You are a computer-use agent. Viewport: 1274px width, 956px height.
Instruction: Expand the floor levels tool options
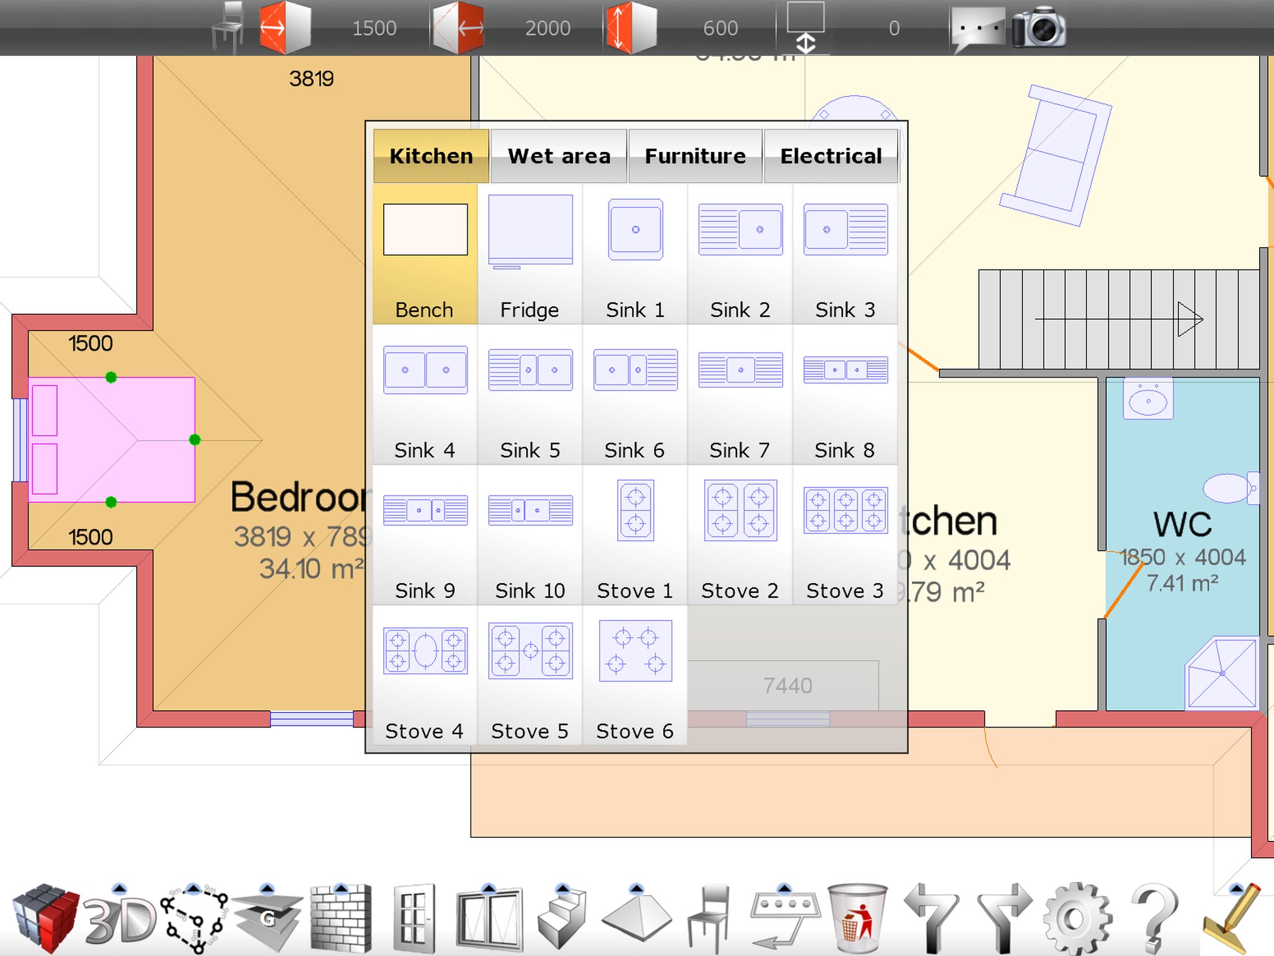[267, 888]
